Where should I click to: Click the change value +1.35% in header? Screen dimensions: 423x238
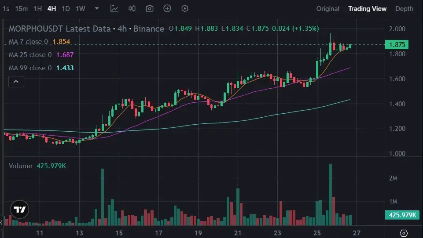[305, 28]
